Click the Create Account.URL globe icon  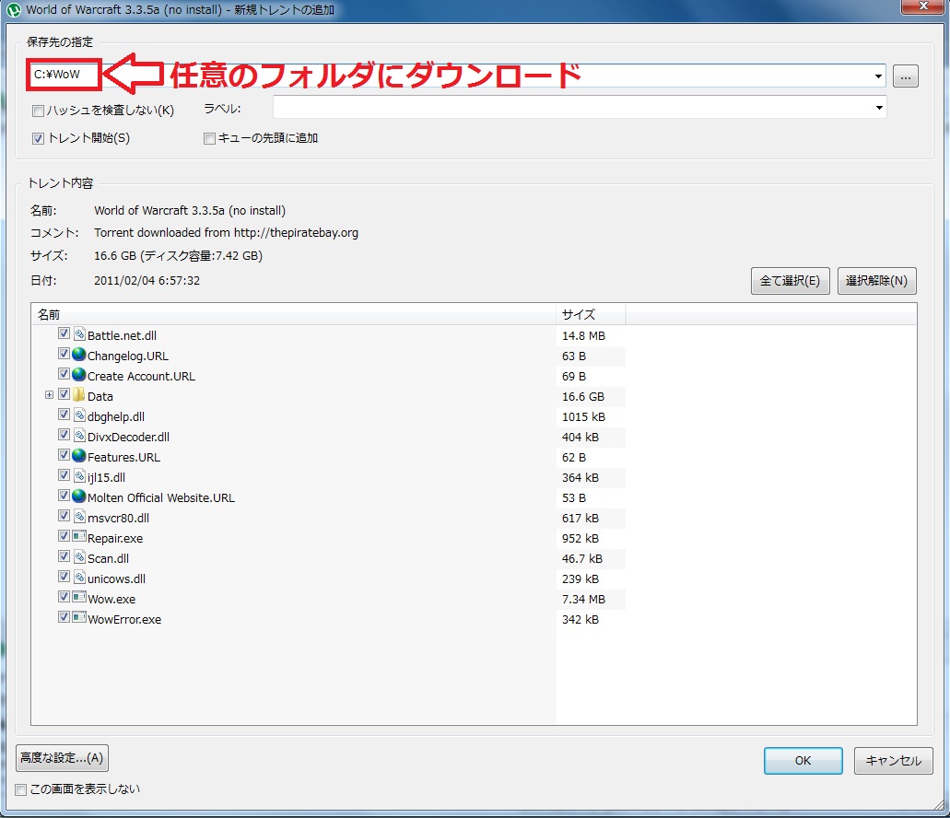[x=78, y=374]
